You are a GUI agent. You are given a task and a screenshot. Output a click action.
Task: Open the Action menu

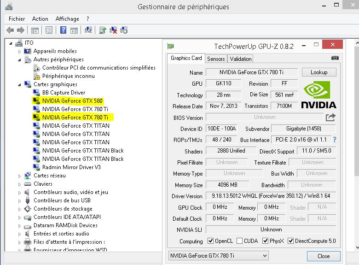coord(40,19)
